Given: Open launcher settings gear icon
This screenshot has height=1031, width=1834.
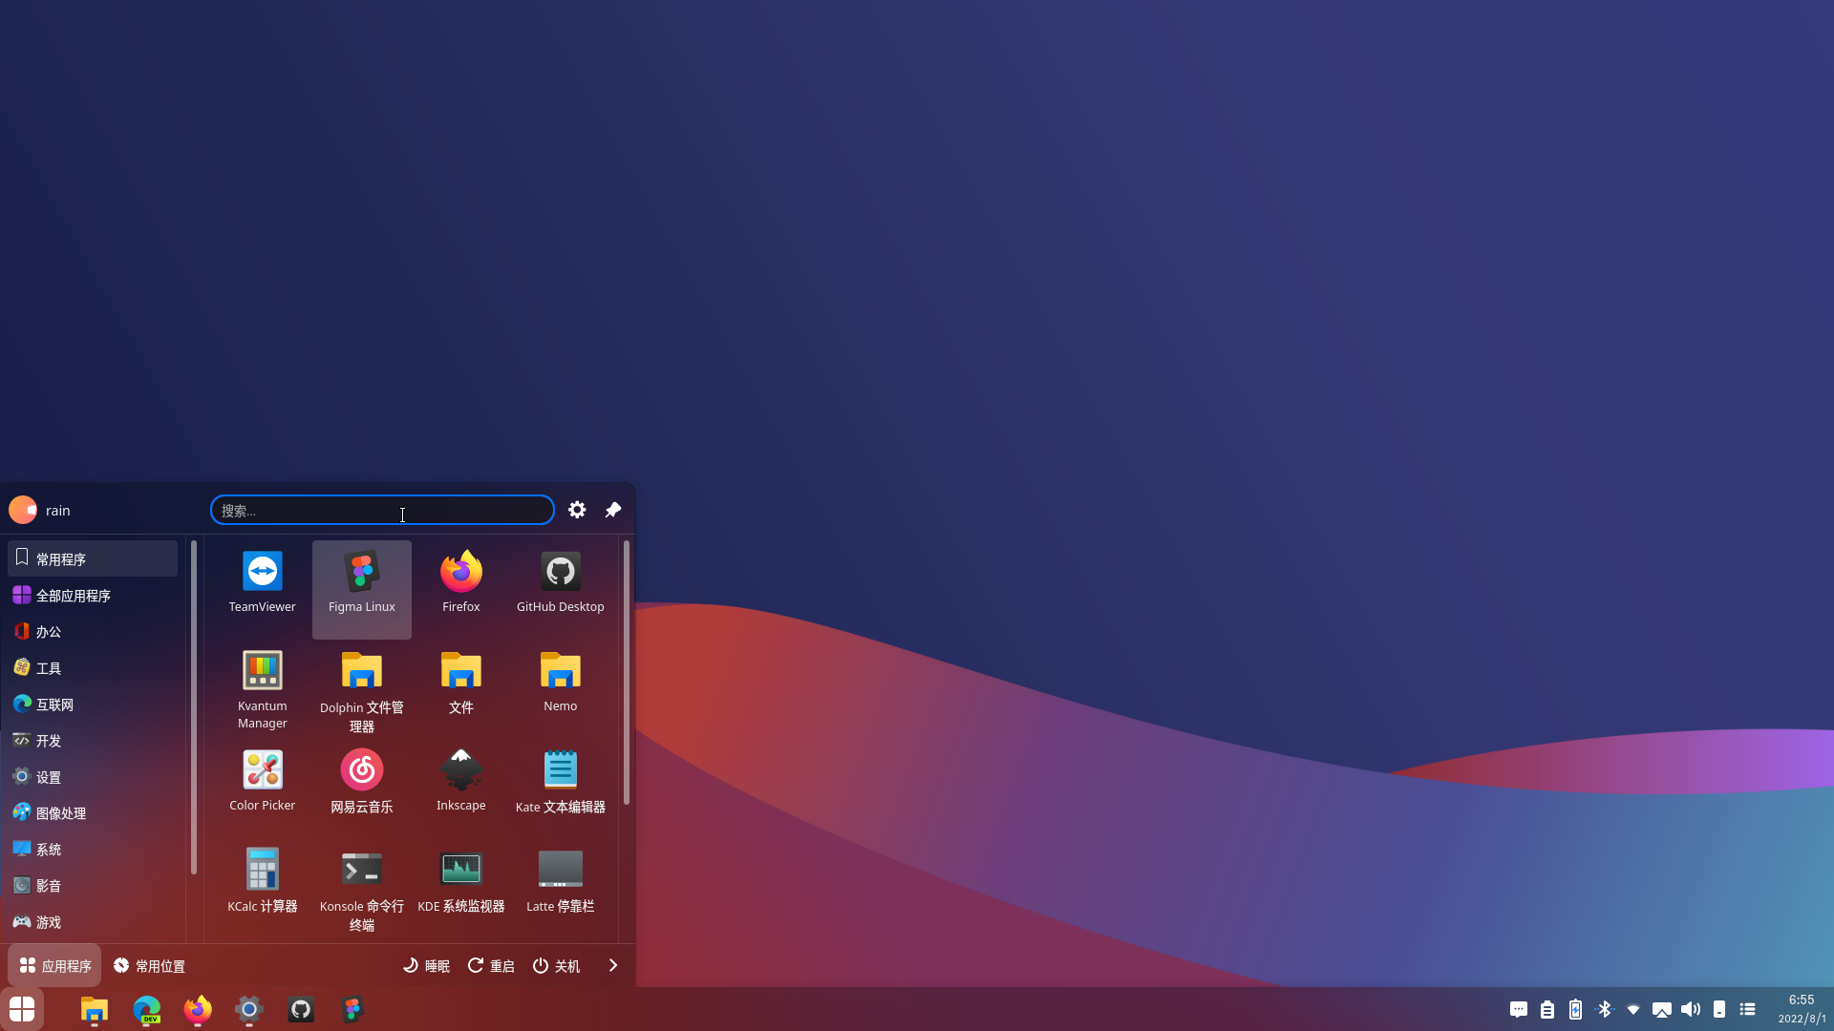Looking at the screenshot, I should click(577, 510).
